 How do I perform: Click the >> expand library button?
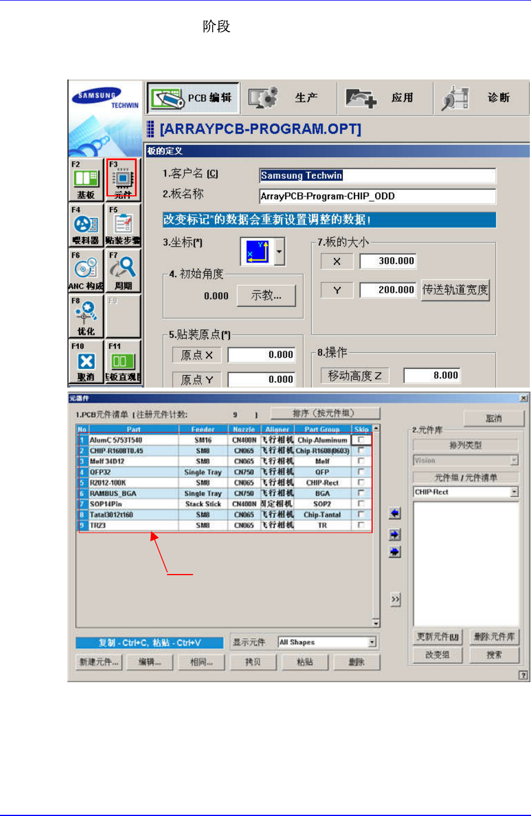(395, 599)
